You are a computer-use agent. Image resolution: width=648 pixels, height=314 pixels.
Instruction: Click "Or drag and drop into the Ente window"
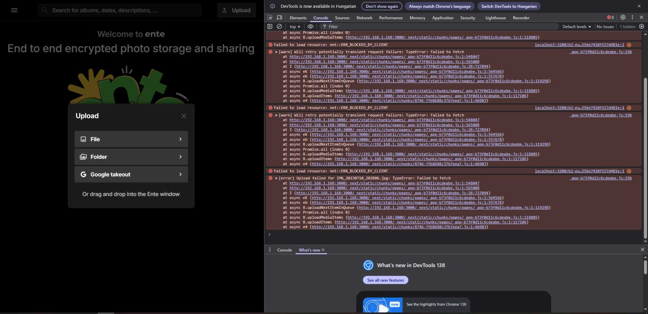point(131,194)
